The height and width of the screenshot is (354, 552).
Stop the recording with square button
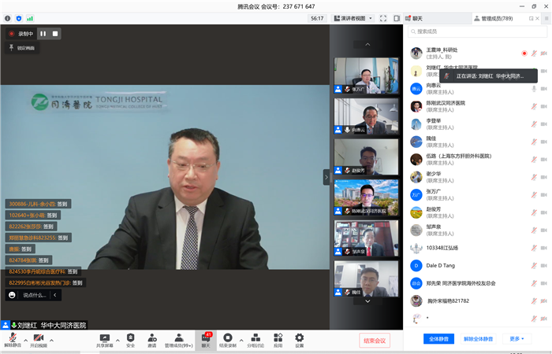[x=55, y=34]
